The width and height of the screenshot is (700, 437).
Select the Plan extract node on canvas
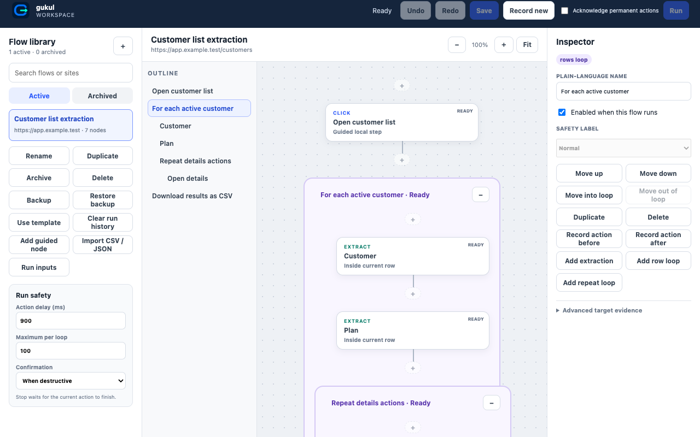click(413, 330)
